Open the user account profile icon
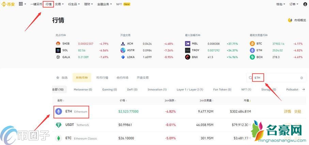This screenshot has height=145, width=309. pyautogui.click(x=305, y=4)
